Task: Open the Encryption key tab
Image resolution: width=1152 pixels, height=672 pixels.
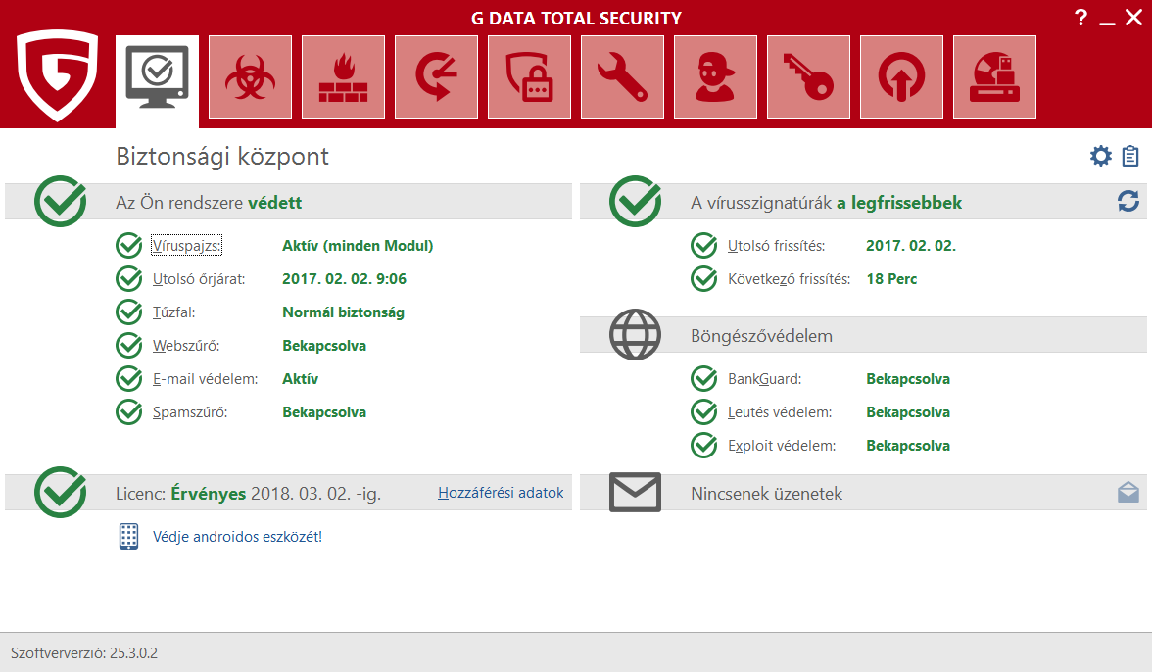Action: [809, 77]
